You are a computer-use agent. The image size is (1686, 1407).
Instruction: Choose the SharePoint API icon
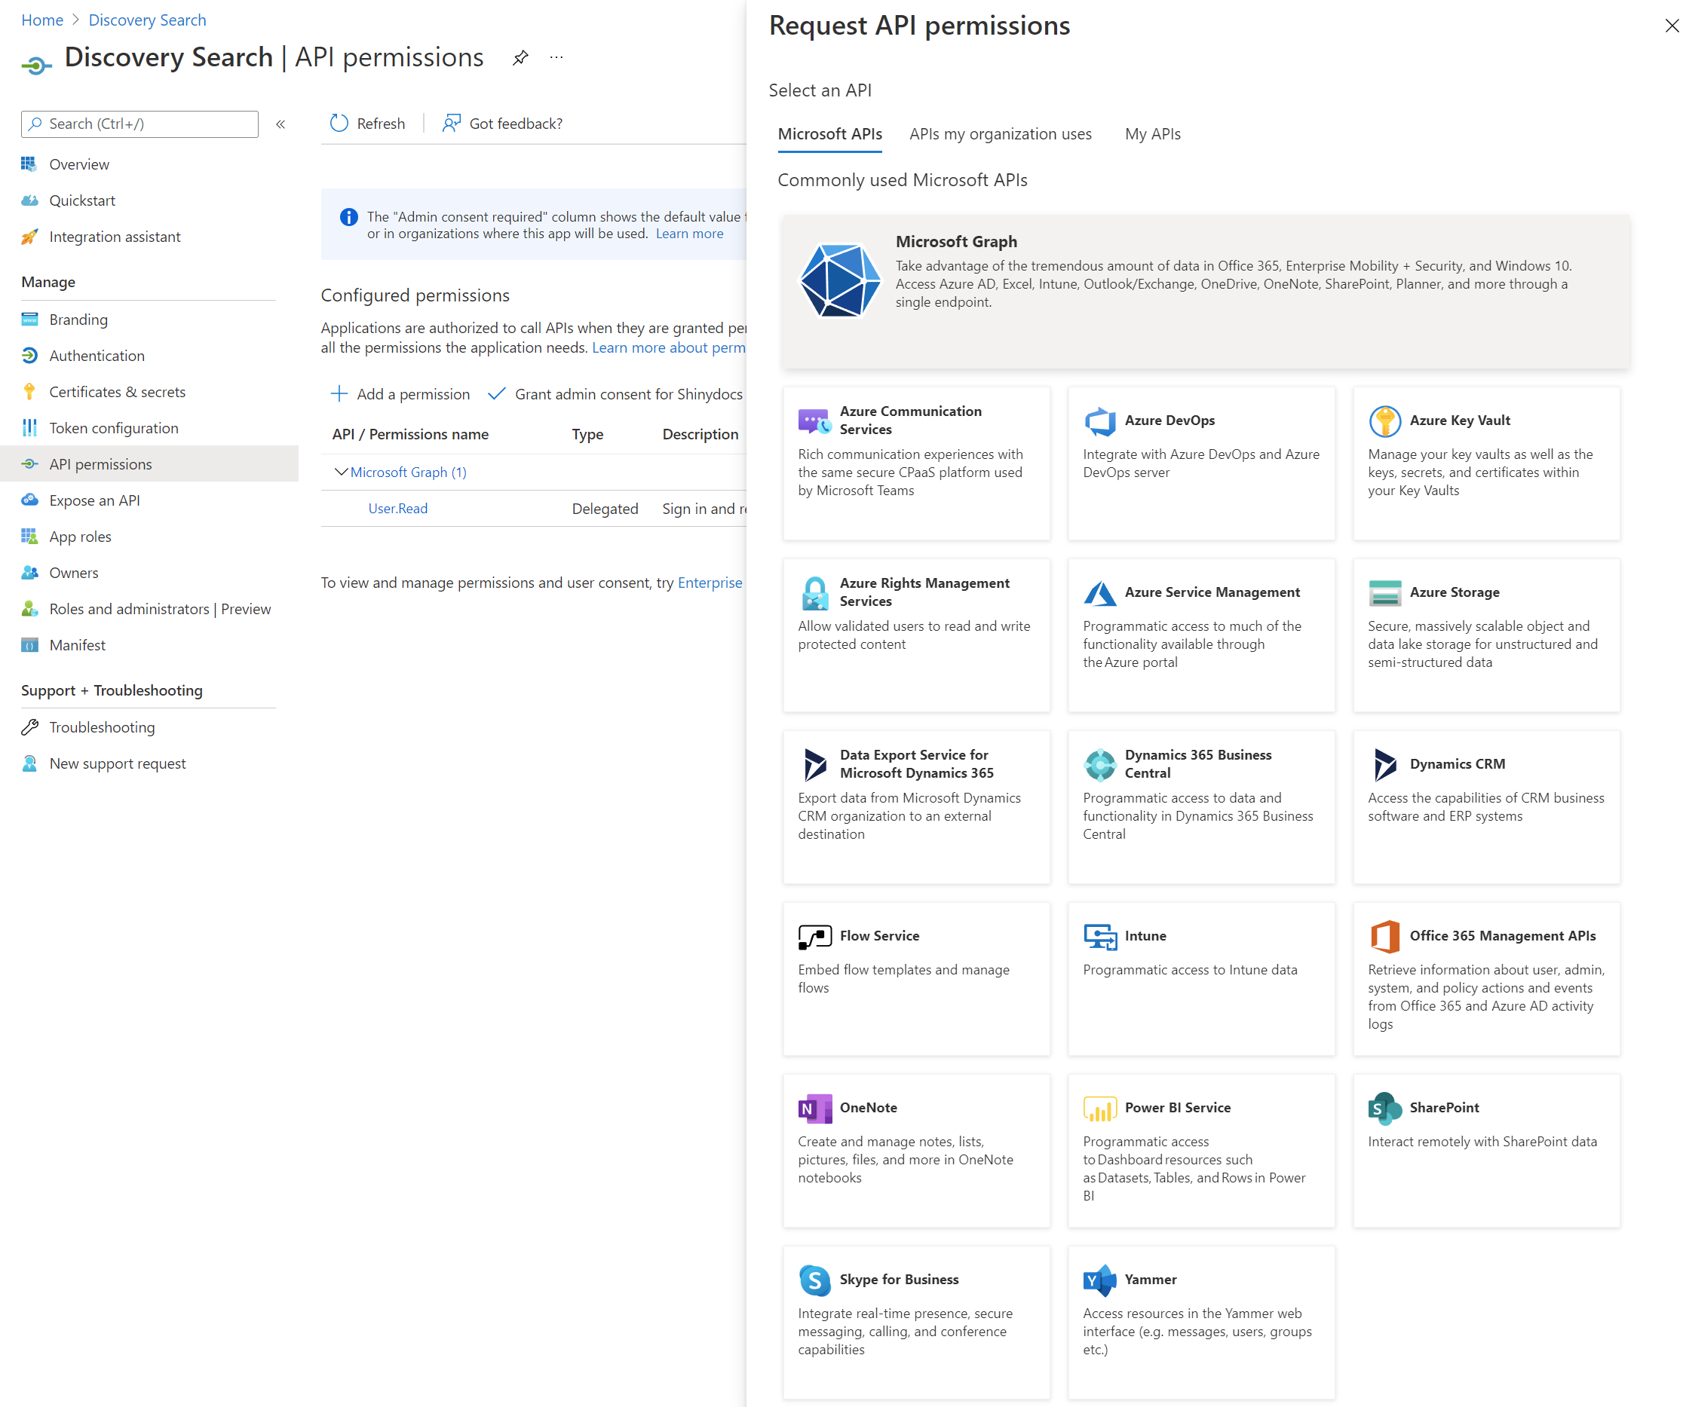(x=1384, y=1108)
